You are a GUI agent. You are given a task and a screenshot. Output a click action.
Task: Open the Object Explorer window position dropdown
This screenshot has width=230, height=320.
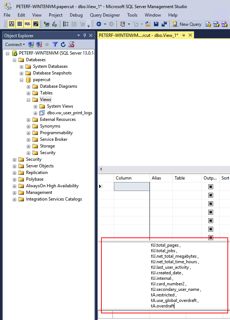[x=79, y=35]
